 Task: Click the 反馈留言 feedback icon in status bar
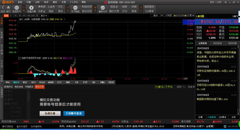point(3,126)
